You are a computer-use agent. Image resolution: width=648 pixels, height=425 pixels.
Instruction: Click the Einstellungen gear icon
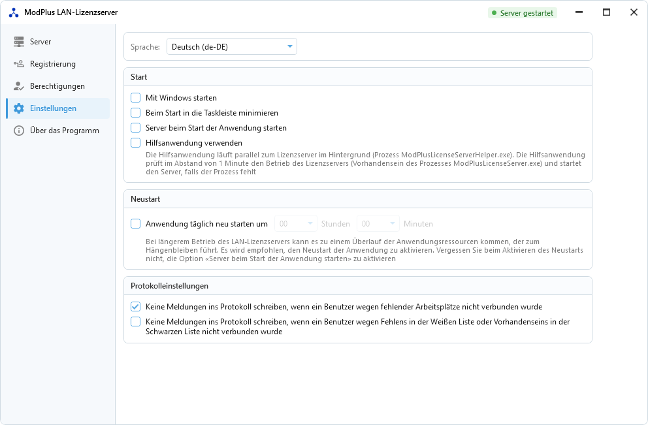[x=18, y=108]
